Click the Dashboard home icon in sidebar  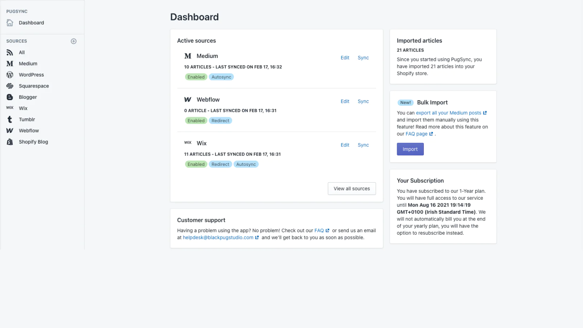[x=10, y=23]
